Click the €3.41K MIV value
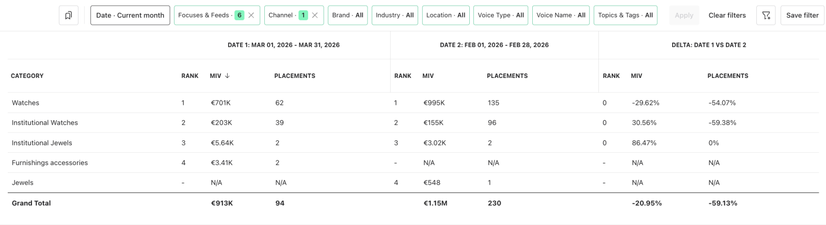Image resolution: width=826 pixels, height=225 pixels. pyautogui.click(x=222, y=163)
